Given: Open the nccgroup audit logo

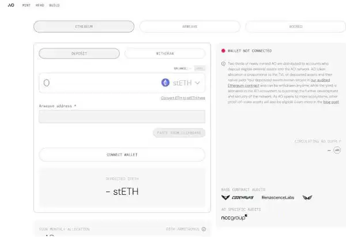Looking at the screenshot, I should (x=235, y=217).
